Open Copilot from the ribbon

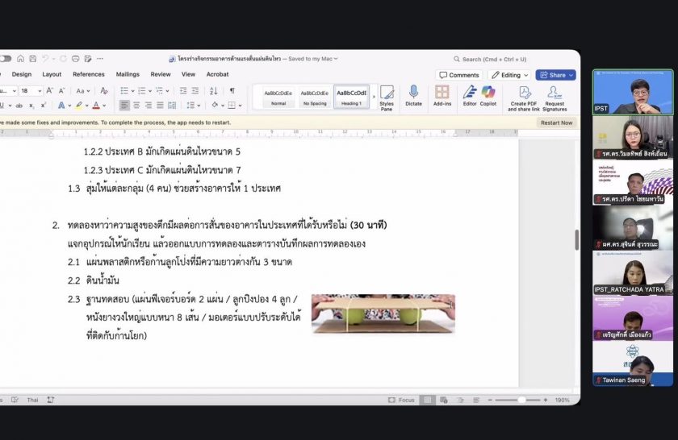(x=488, y=97)
